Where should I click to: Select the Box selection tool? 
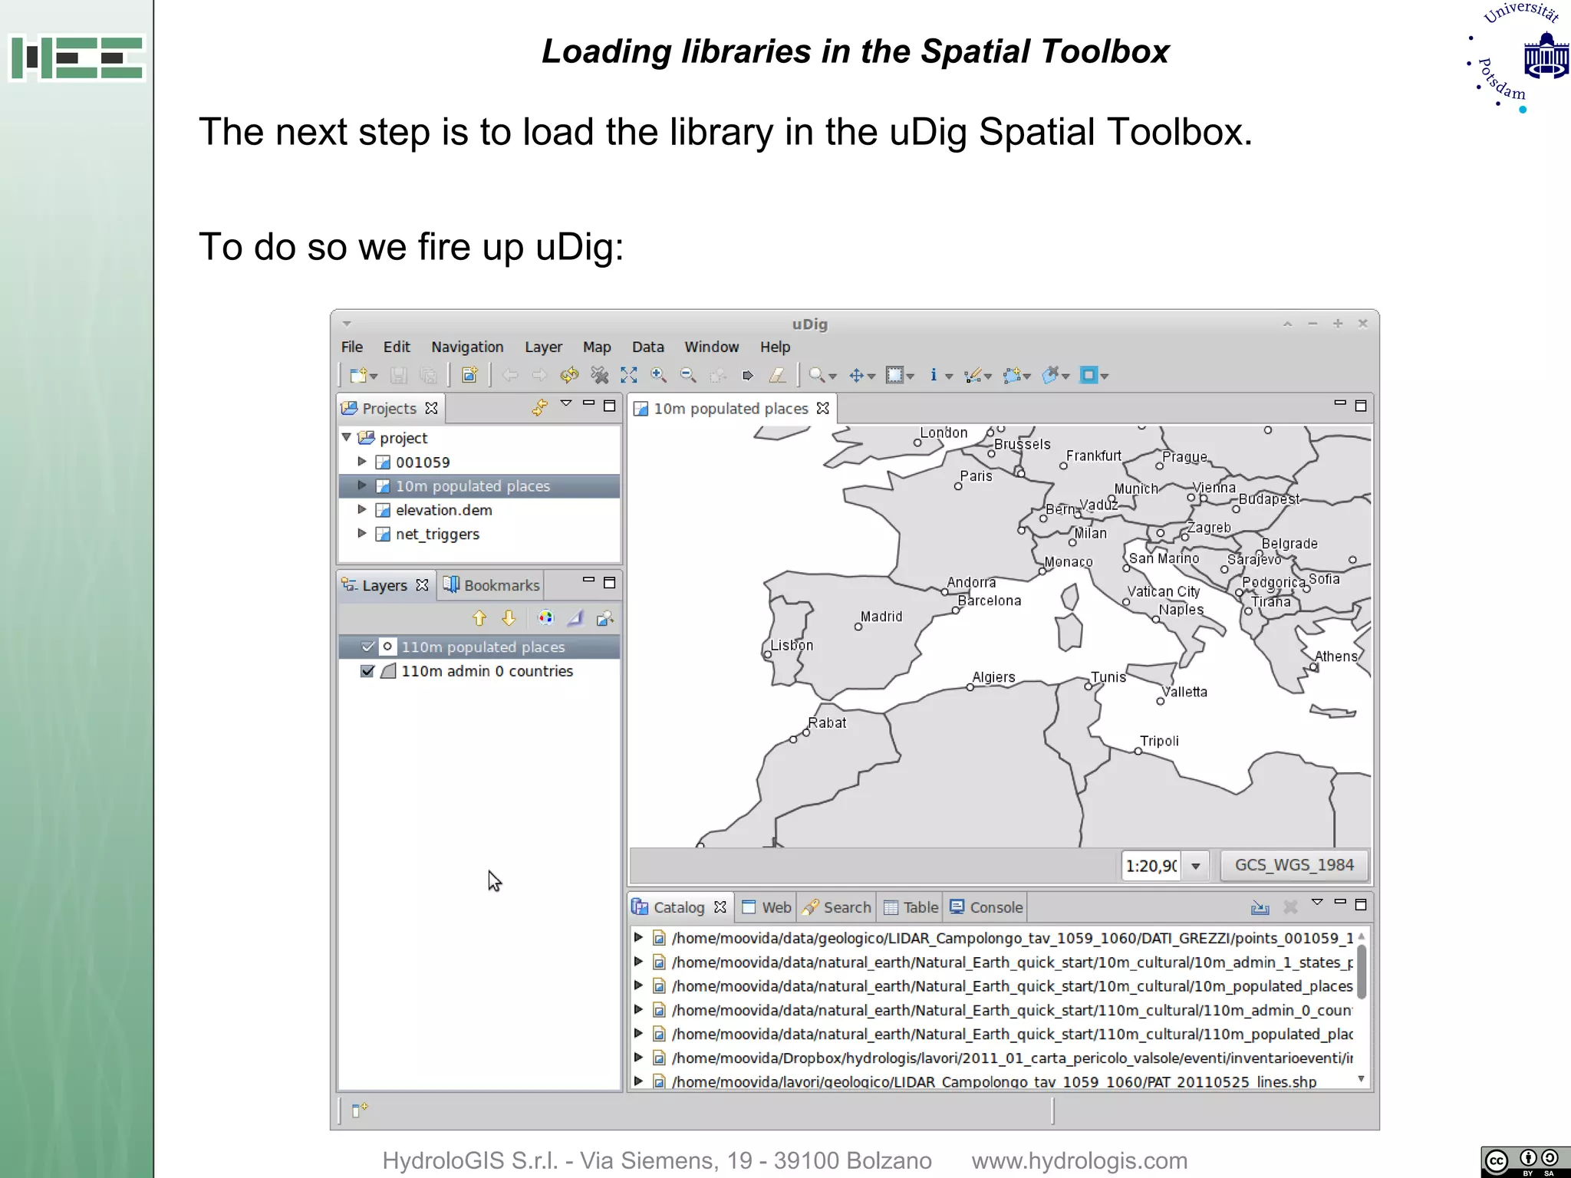894,375
